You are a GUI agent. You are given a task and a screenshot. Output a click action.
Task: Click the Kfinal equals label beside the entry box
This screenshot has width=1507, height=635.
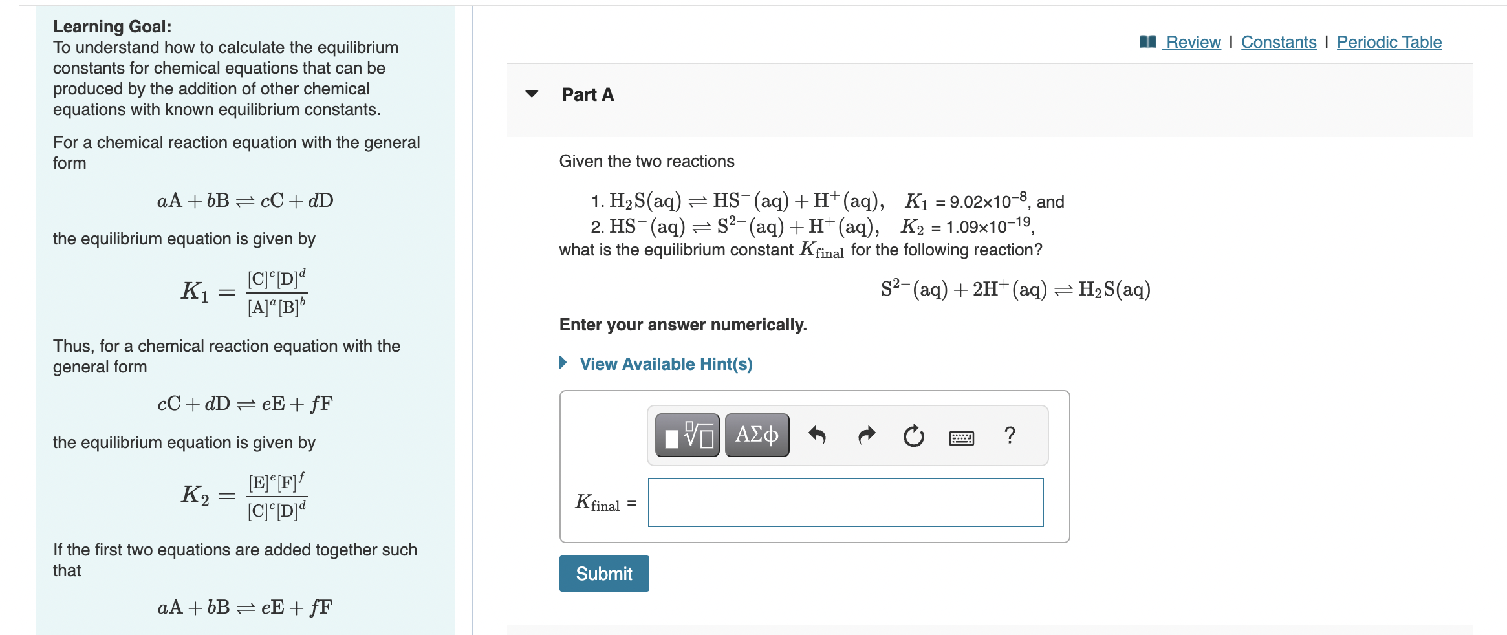(604, 502)
